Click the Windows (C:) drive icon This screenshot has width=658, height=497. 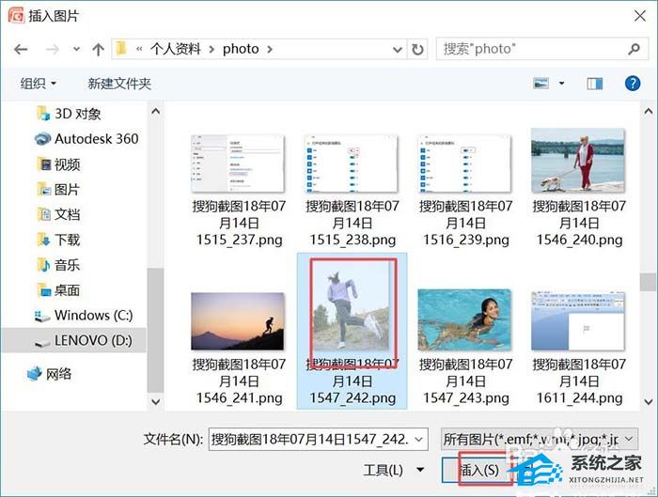(42, 317)
